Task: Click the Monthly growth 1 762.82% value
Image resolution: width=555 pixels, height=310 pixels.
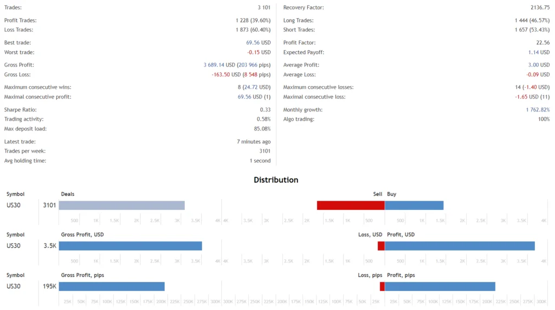Action: (538, 110)
